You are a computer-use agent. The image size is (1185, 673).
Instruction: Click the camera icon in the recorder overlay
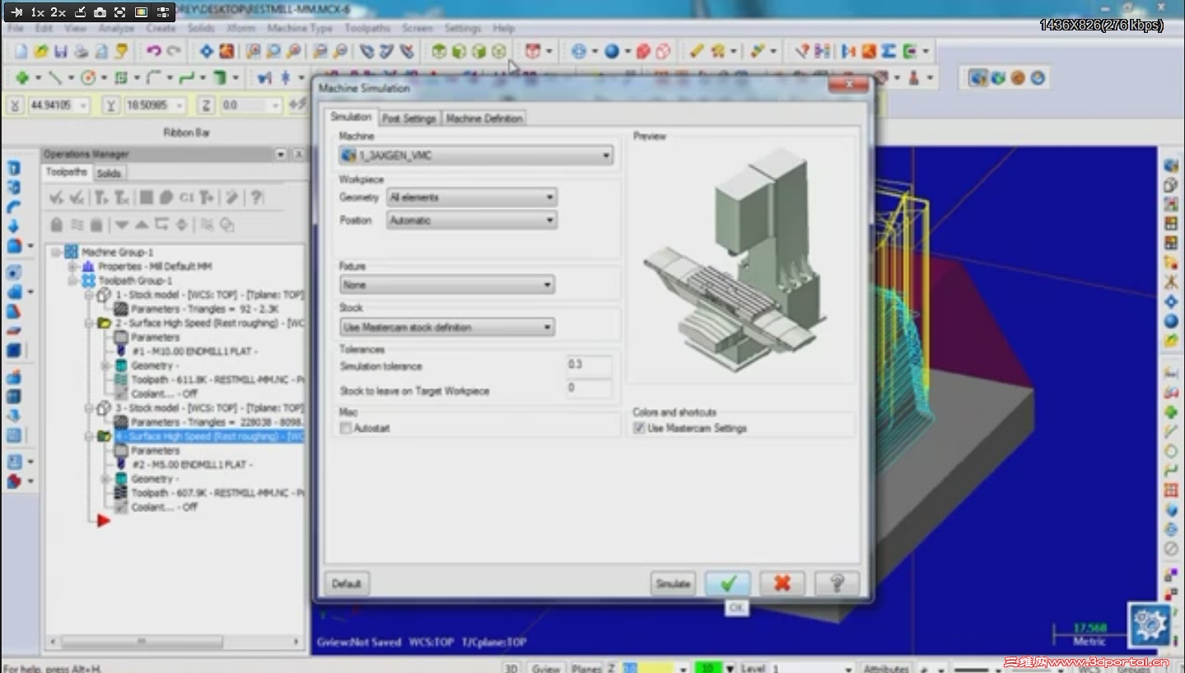[100, 12]
